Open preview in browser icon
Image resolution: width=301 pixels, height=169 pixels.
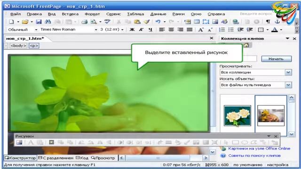(x=94, y=22)
